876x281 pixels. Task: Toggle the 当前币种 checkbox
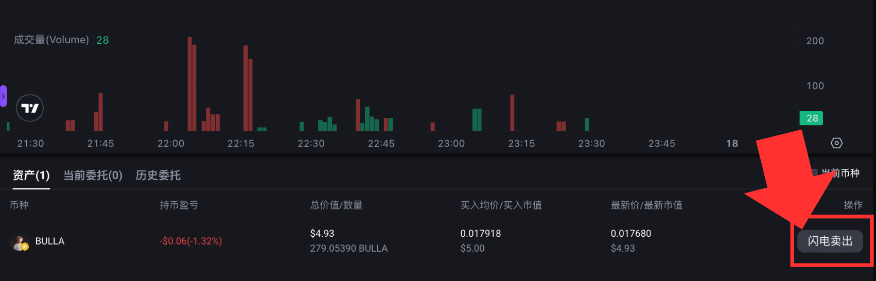pos(814,173)
